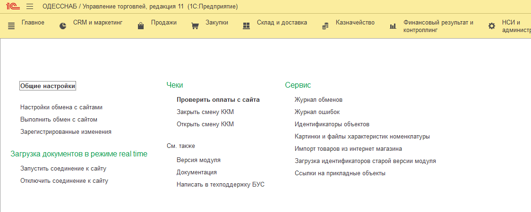The height and width of the screenshot is (212, 531).
Task: Click the CRM и маркетинг pie chart icon
Action: tap(63, 26)
